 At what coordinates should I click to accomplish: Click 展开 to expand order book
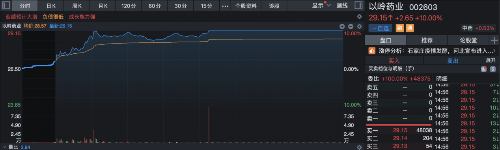click(491, 60)
